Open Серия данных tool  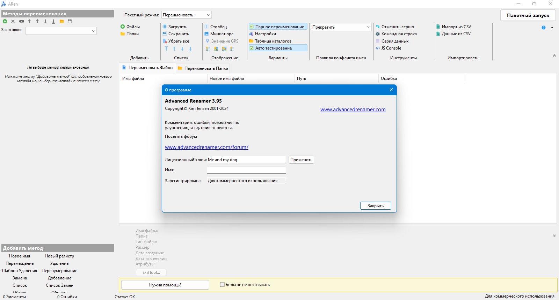(x=392, y=41)
